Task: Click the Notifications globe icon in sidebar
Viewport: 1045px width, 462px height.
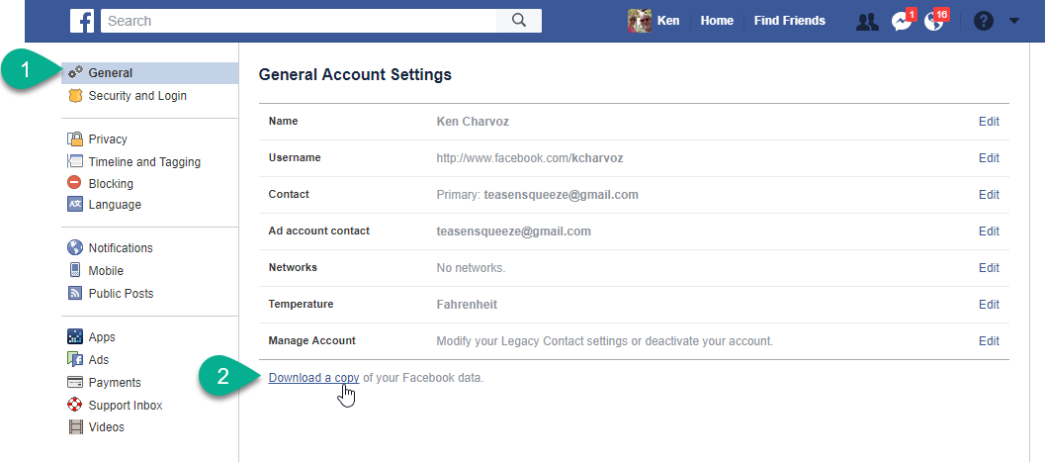Action: pos(75,247)
